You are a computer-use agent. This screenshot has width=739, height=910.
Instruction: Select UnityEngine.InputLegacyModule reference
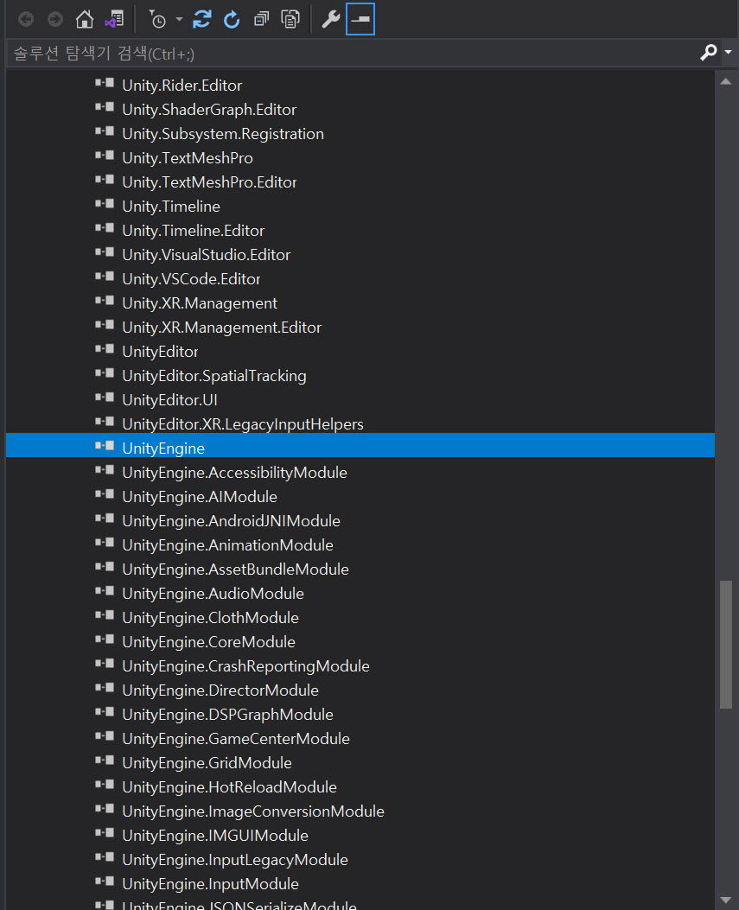click(x=235, y=860)
